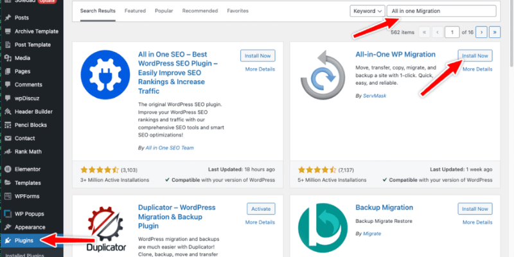Jump to the last results page

tap(495, 32)
